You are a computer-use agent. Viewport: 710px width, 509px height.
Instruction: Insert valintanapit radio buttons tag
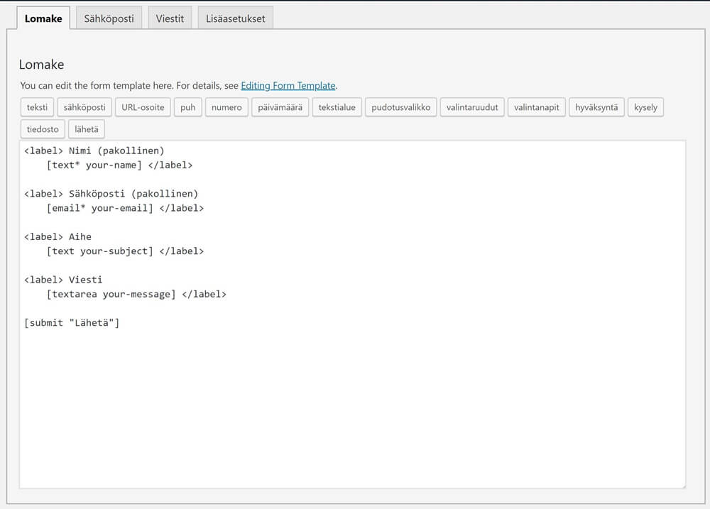537,108
